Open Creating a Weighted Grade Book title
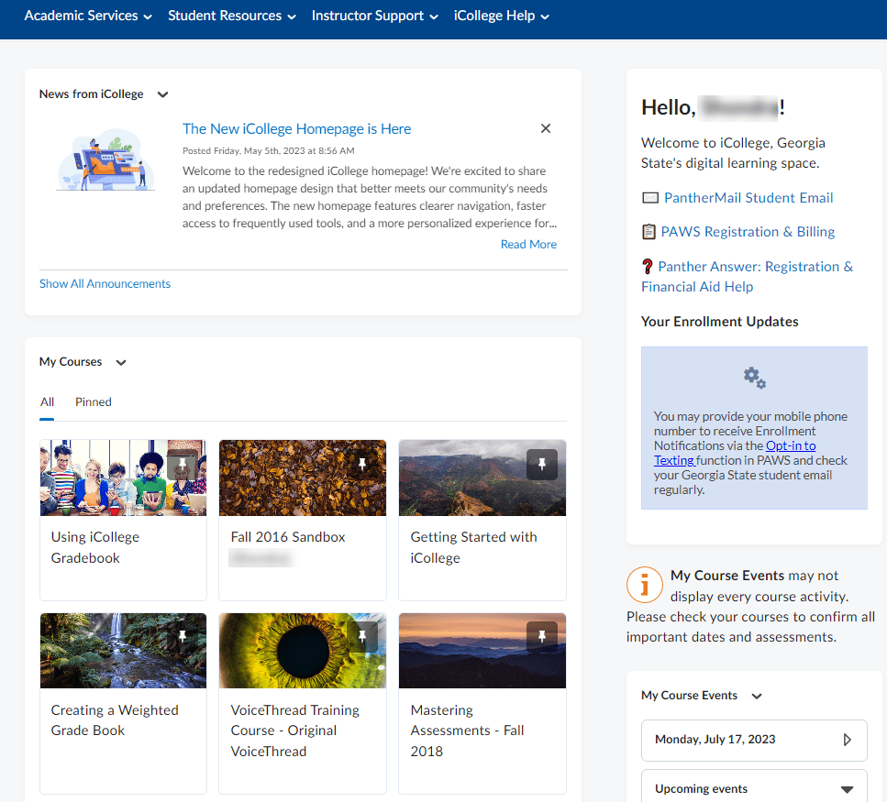The width and height of the screenshot is (887, 802). [x=115, y=720]
